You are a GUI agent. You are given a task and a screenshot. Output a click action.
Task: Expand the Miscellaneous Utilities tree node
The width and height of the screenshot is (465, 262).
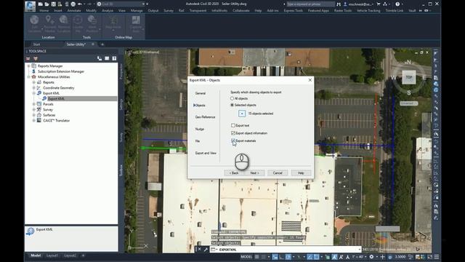tap(29, 77)
